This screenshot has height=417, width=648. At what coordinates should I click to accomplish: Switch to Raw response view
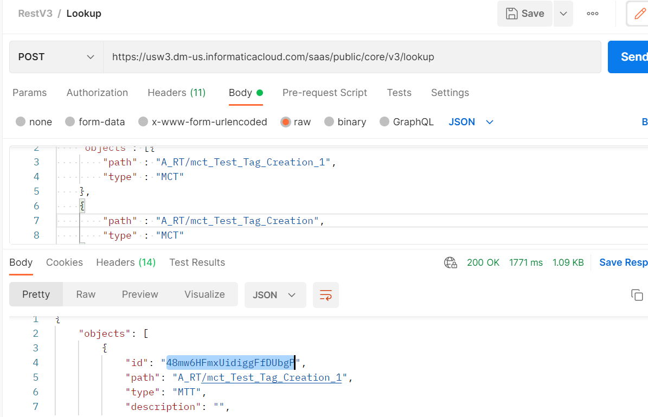tap(86, 294)
